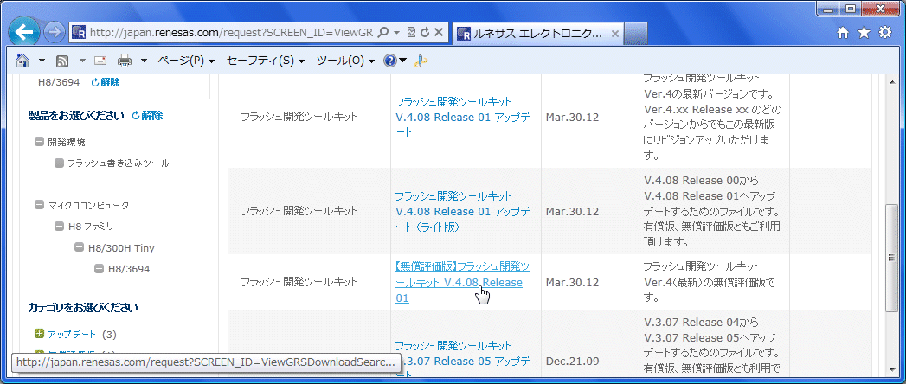Click the Help question mark icon
Image resolution: width=906 pixels, height=384 pixels.
coord(390,60)
